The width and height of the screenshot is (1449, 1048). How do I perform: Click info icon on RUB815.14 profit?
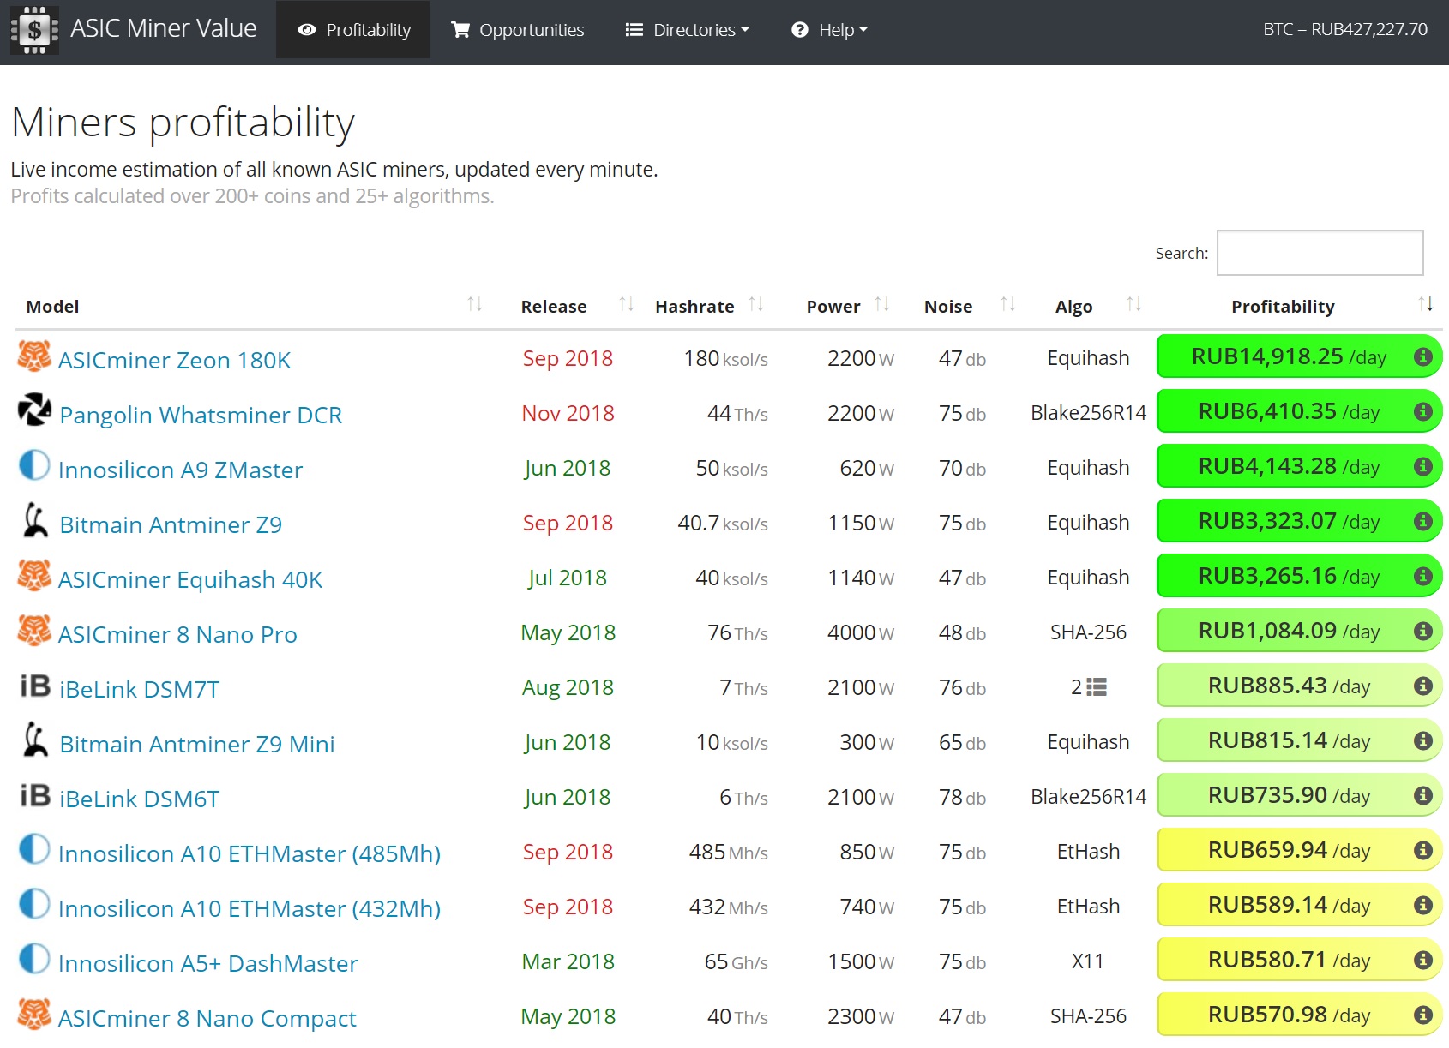tap(1423, 740)
